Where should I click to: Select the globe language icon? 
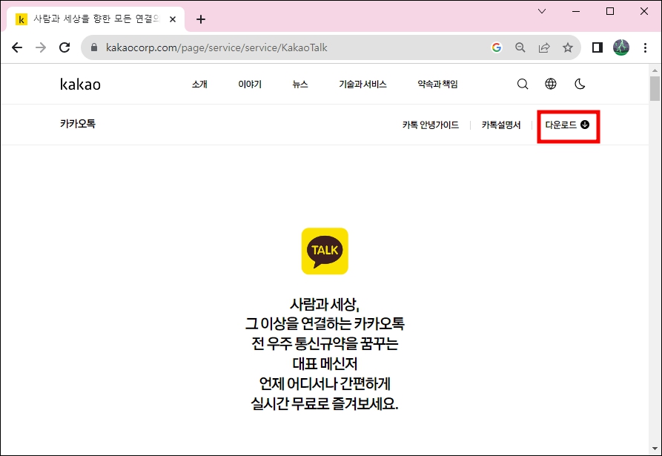click(551, 84)
